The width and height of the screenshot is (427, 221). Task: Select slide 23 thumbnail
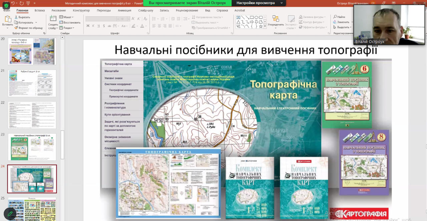coord(32,147)
